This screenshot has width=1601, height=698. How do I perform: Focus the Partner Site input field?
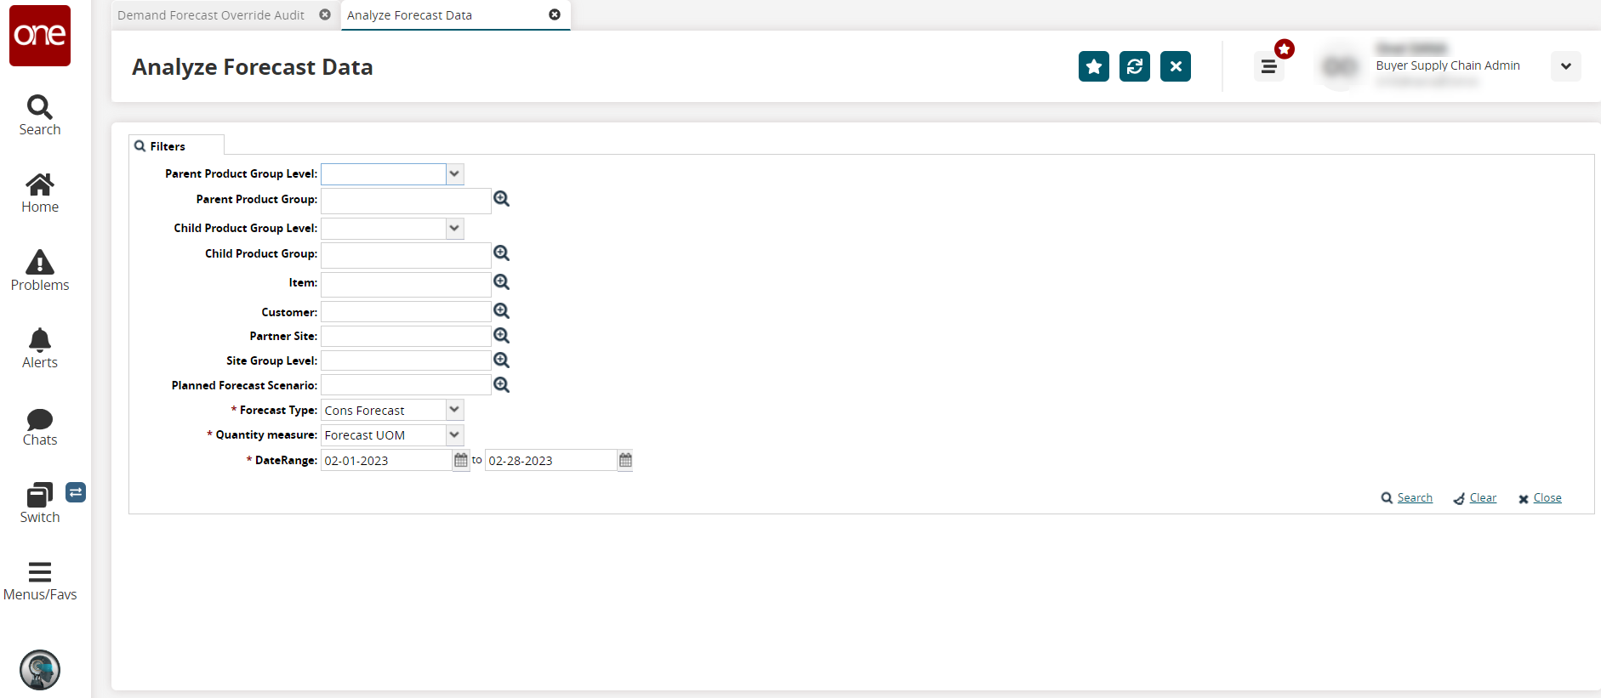[x=406, y=336]
